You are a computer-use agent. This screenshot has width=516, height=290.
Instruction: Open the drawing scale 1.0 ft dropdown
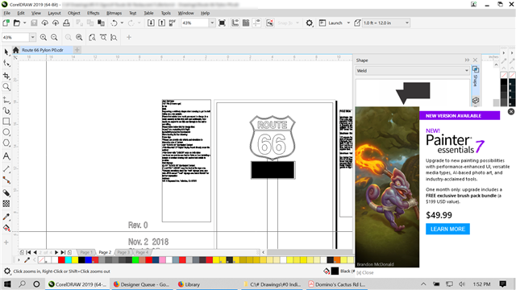click(x=407, y=23)
